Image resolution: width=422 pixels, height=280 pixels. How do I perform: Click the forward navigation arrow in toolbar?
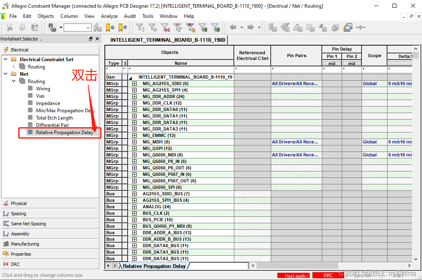(251, 28)
